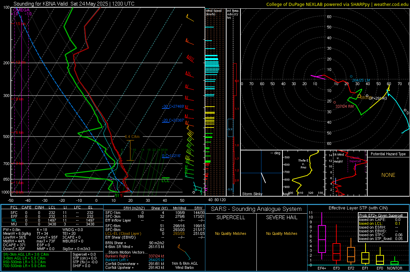
Task: Click the 'MeanW = 6.0g/kg' value
Action: [17, 233]
